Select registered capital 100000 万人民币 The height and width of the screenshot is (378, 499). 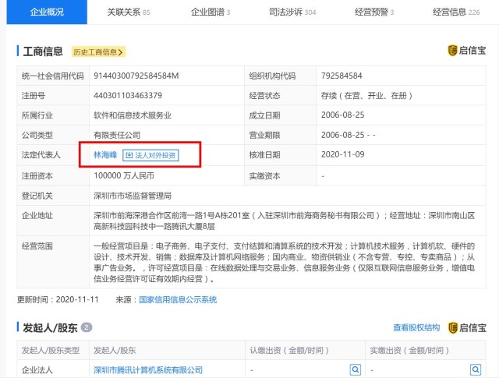coord(124,175)
